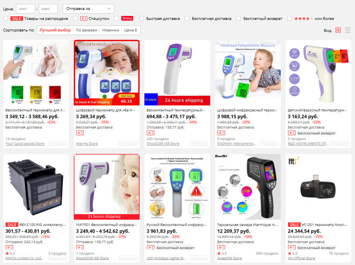The height and width of the screenshot is (265, 355).
Task: Open the Отправка из dropdown
Action: (x=88, y=9)
